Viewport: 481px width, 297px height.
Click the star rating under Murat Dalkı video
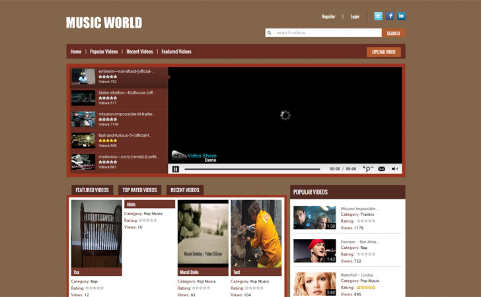click(201, 288)
